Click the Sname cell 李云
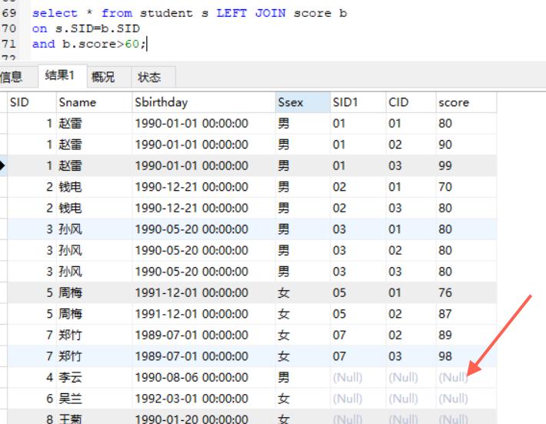This screenshot has height=424, width=546. [x=94, y=378]
